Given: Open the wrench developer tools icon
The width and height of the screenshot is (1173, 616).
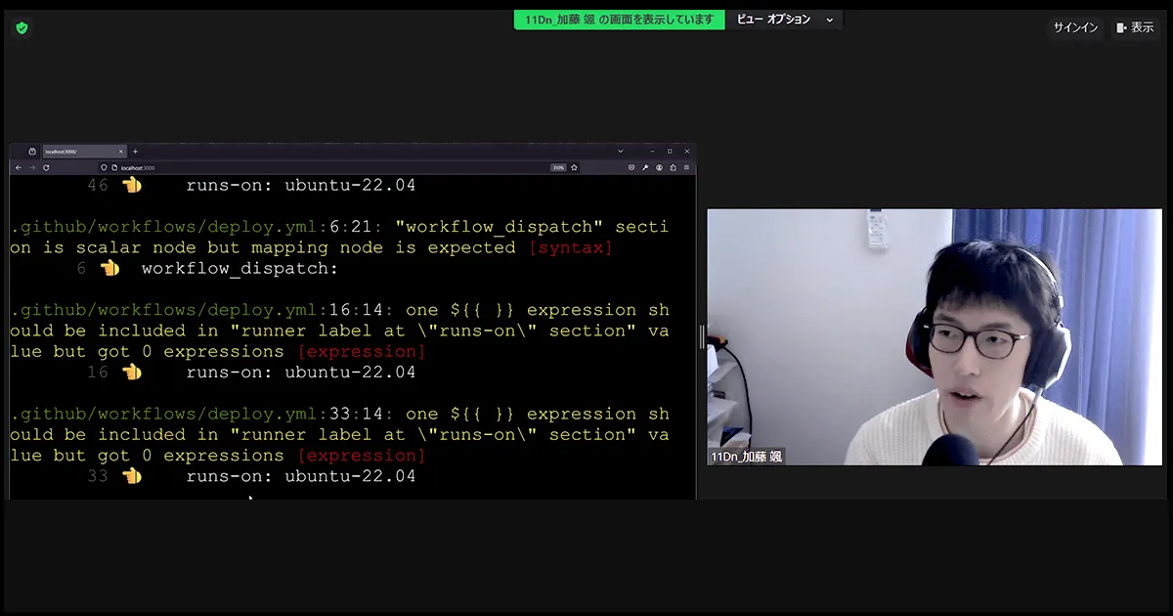Looking at the screenshot, I should (x=645, y=167).
